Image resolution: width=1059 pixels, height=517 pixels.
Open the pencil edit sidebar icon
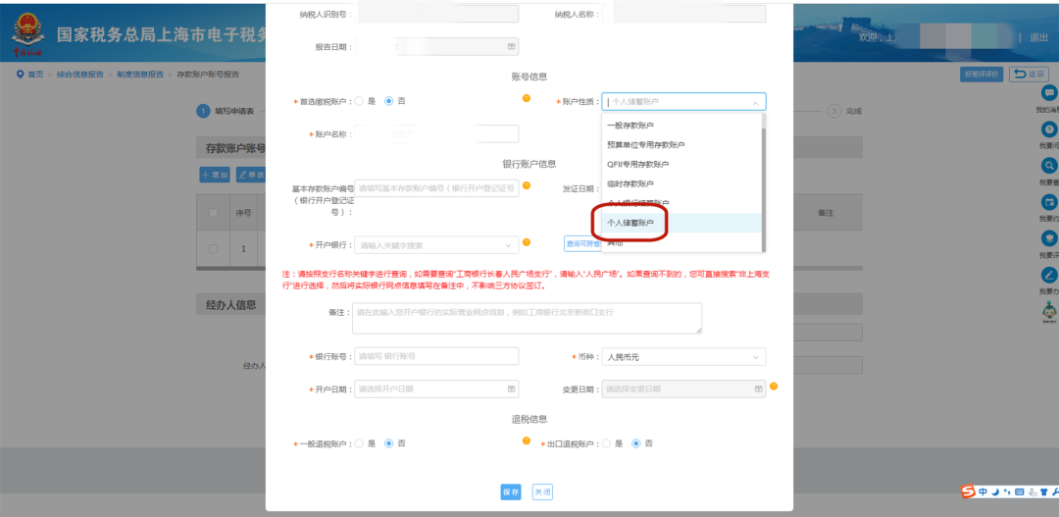(x=1049, y=275)
